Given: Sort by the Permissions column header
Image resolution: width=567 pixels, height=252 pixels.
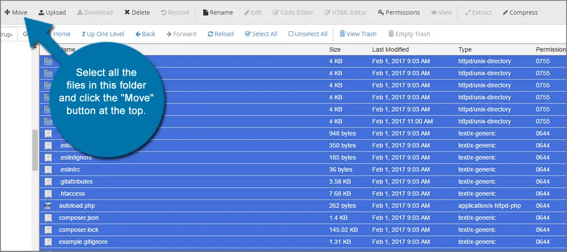Looking at the screenshot, I should click(x=551, y=50).
